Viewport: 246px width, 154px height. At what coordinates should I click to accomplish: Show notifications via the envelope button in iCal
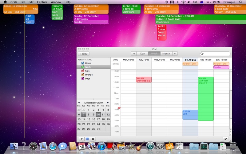[x=93, y=139]
